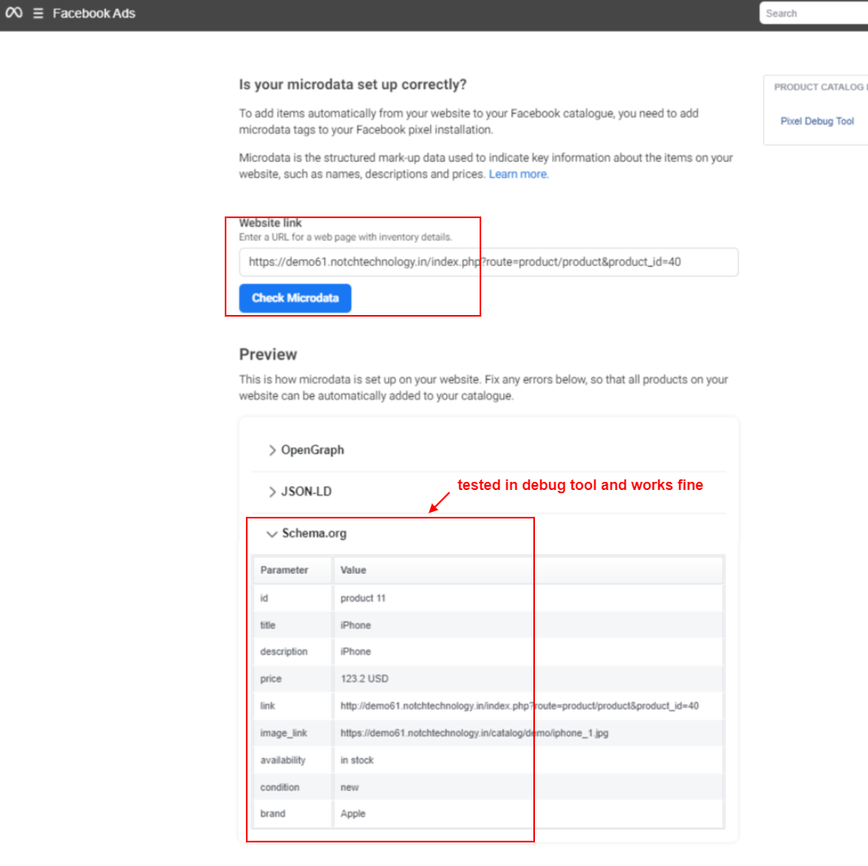Click the Facebook Ads header title

(94, 14)
